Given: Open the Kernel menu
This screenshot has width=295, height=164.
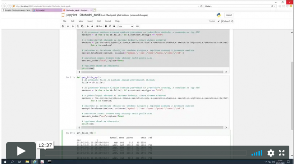Looking at the screenshot, I should (x=108, y=21).
